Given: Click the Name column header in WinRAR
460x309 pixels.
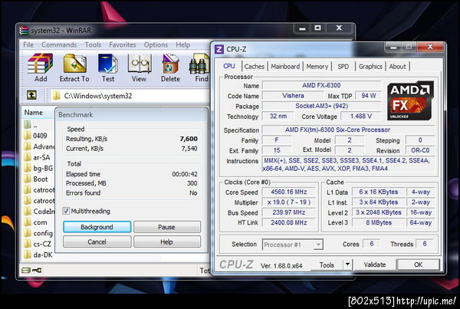Looking at the screenshot, I should [38, 113].
